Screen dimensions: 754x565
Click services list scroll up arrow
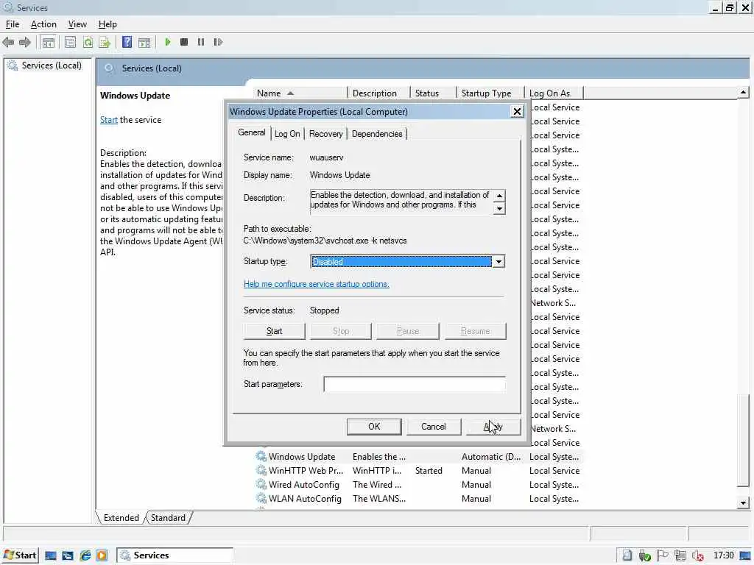click(x=743, y=92)
